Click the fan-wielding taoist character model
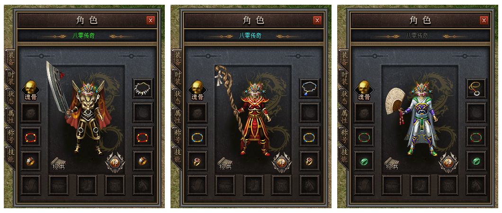The height and width of the screenshot is (213, 502). [416, 118]
